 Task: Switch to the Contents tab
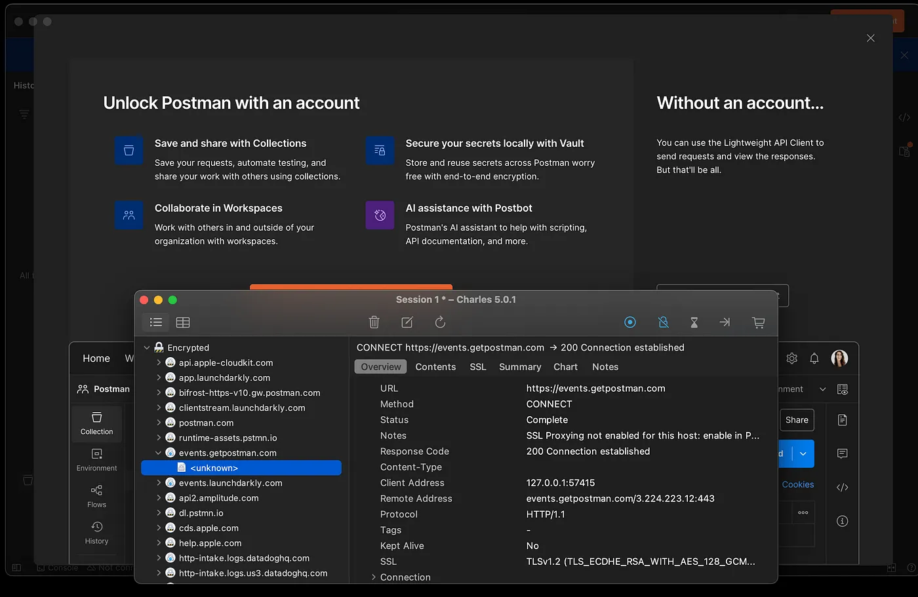pyautogui.click(x=435, y=367)
